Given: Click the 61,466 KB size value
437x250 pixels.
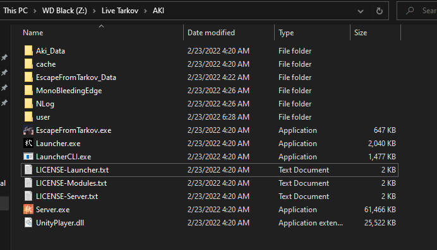Looking at the screenshot, I should (x=380, y=210).
